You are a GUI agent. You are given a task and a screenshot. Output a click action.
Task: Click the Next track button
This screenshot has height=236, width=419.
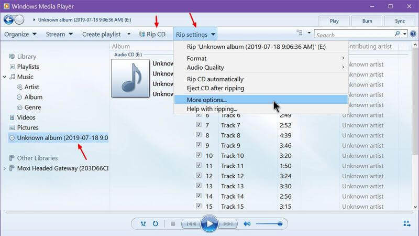pyautogui.click(x=228, y=224)
